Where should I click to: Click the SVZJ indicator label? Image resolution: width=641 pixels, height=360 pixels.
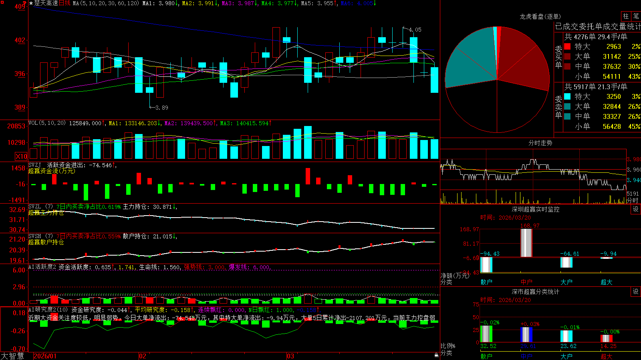click(34, 165)
